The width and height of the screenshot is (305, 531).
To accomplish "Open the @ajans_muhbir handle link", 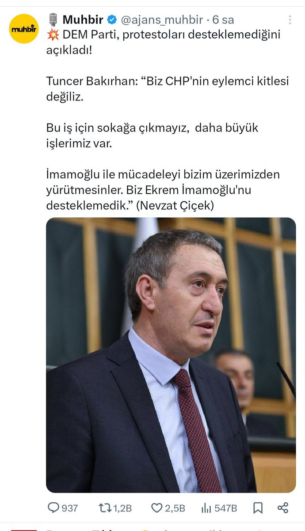I will click(162, 20).
